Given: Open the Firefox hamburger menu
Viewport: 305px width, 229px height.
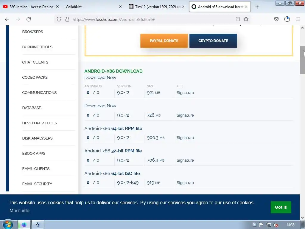Looking at the screenshot, I should click(298, 19).
